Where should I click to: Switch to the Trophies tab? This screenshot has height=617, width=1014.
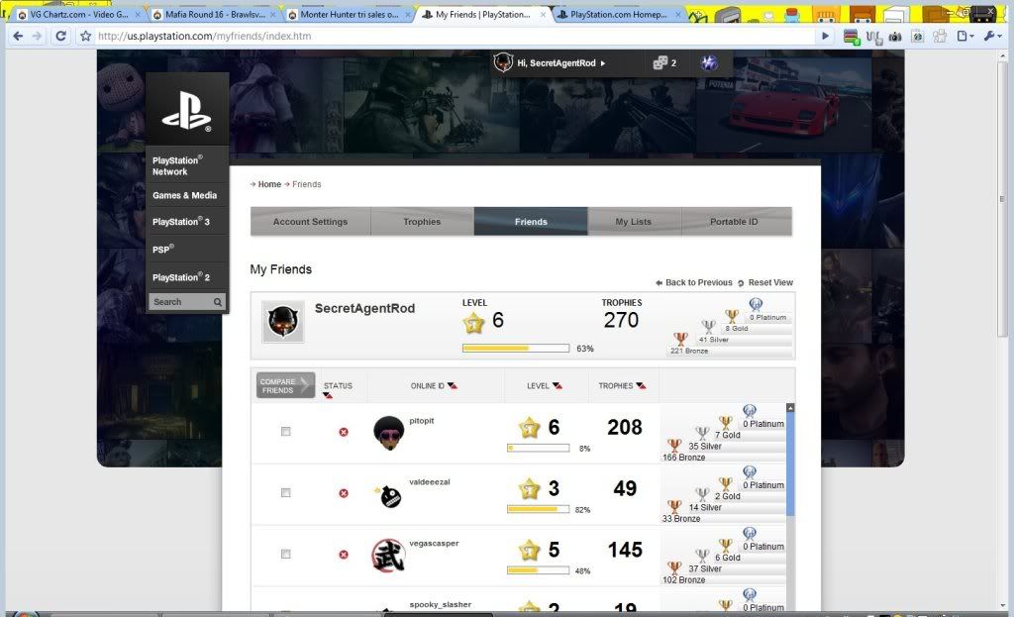point(422,222)
